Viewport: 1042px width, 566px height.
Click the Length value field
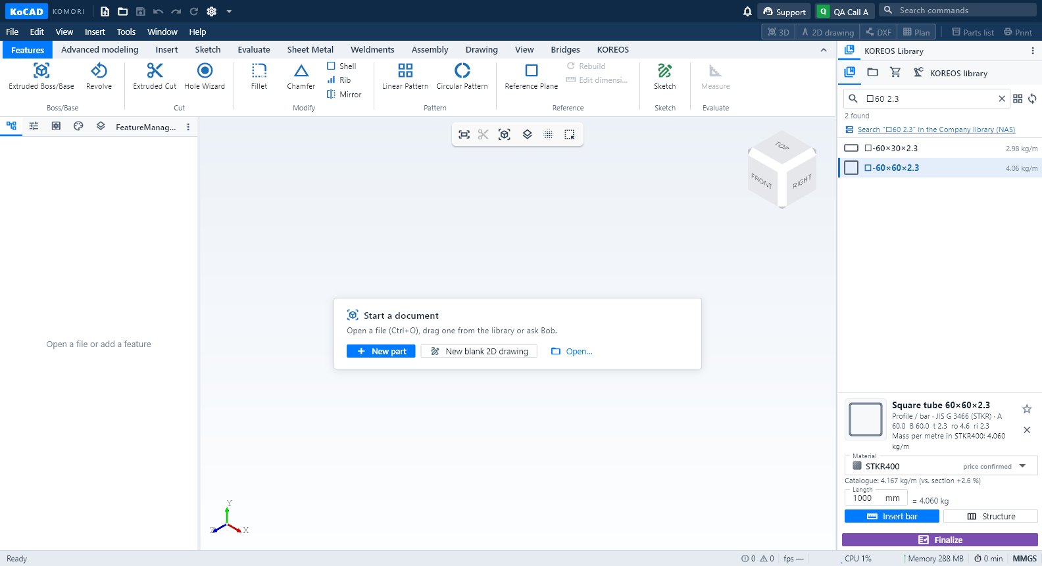click(876, 498)
